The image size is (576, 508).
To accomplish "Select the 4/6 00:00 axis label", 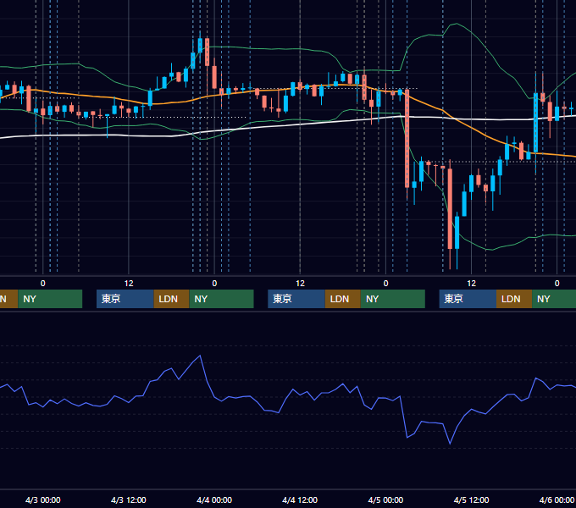I will pyautogui.click(x=557, y=500).
